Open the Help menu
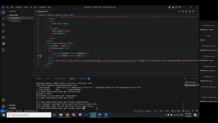The height and width of the screenshot is (123, 218). (49, 7)
